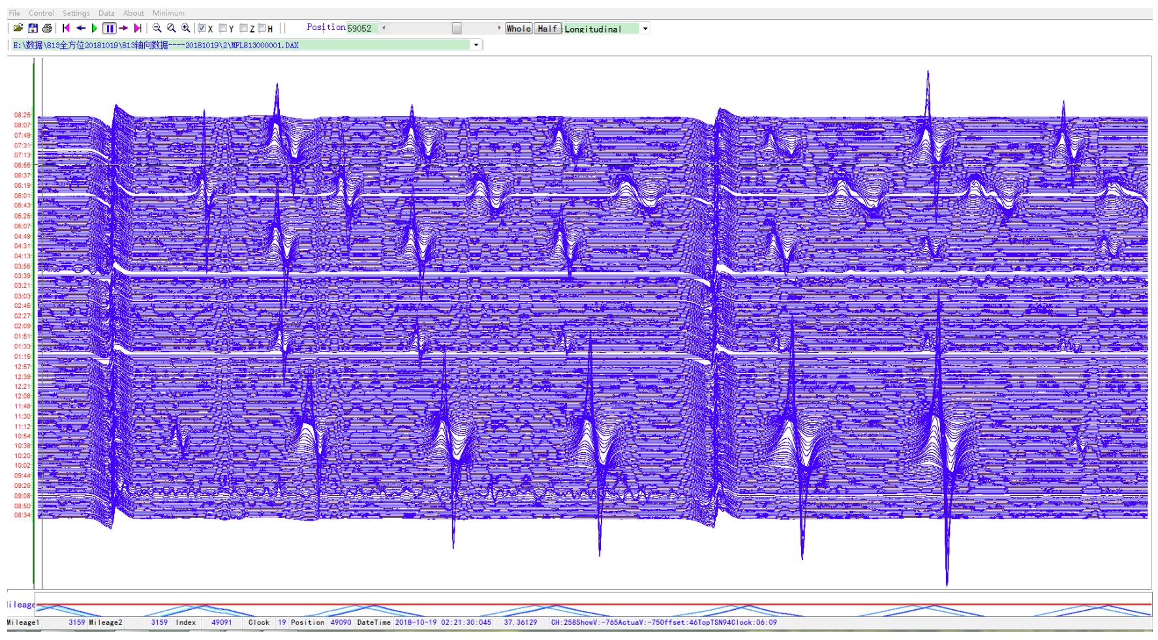1158x640 pixels.
Task: Jump to start with the red skip-back icon
Action: (66, 28)
